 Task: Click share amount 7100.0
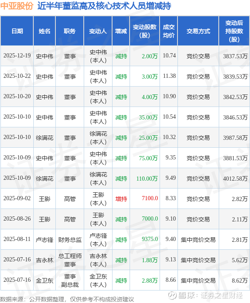(x=150, y=199)
